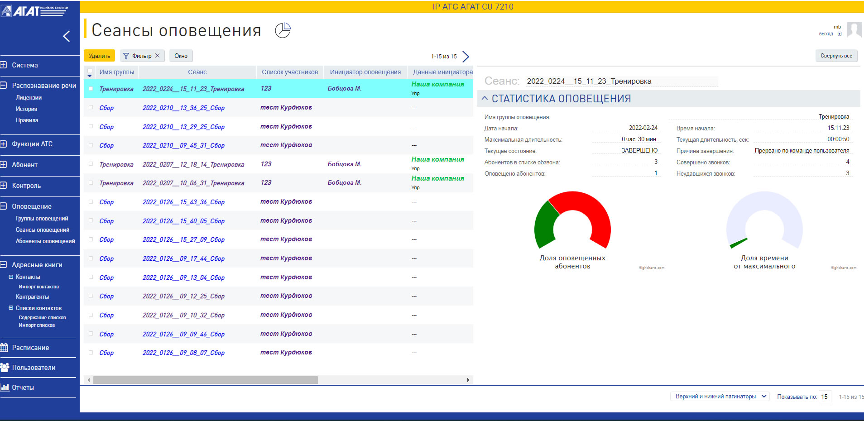Open session link 2022_0126__15_40_05_Сбор
The image size is (864, 421).
coord(183,221)
